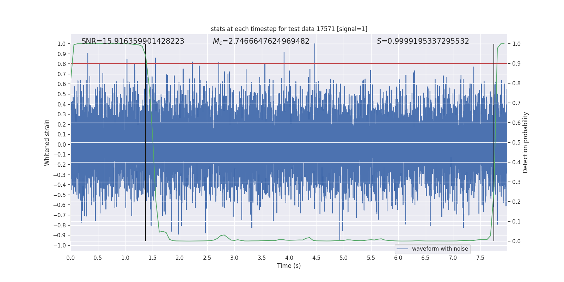Select the S=0.9999195337295532 annotation
This screenshot has width=564, height=282.
tap(423, 41)
